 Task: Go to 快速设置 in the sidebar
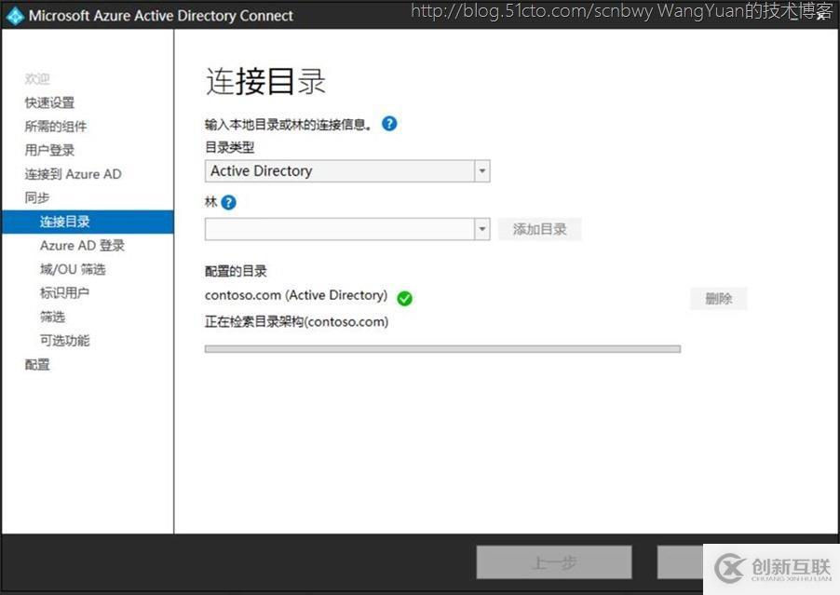(49, 102)
